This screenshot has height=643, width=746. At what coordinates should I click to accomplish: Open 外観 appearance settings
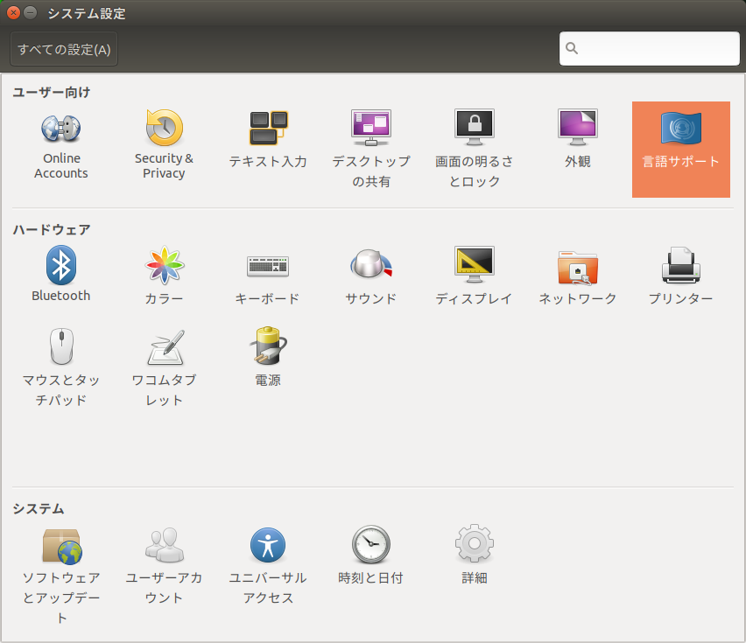pos(577,129)
